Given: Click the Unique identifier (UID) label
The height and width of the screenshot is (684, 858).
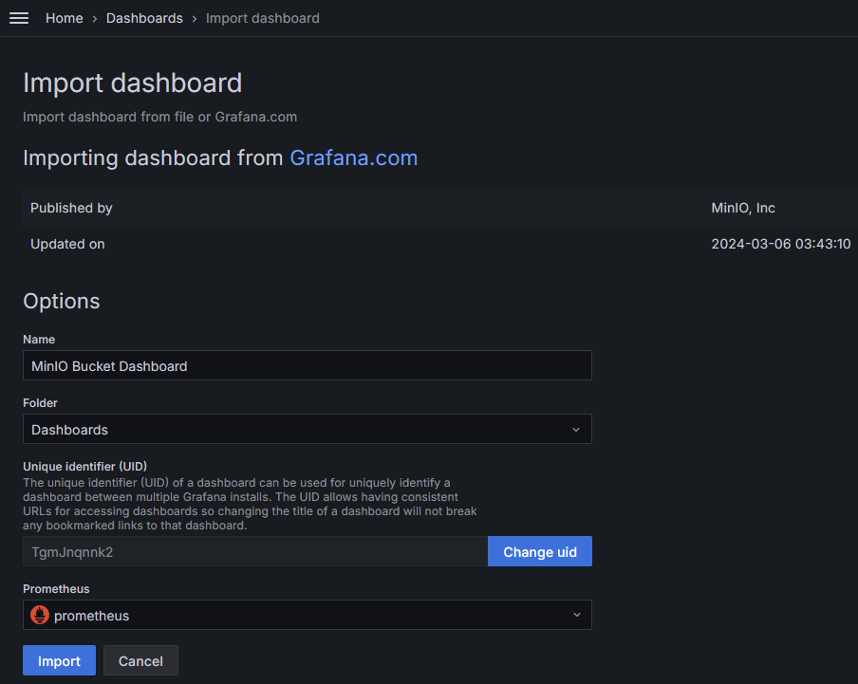Looking at the screenshot, I should pyautogui.click(x=84, y=467).
